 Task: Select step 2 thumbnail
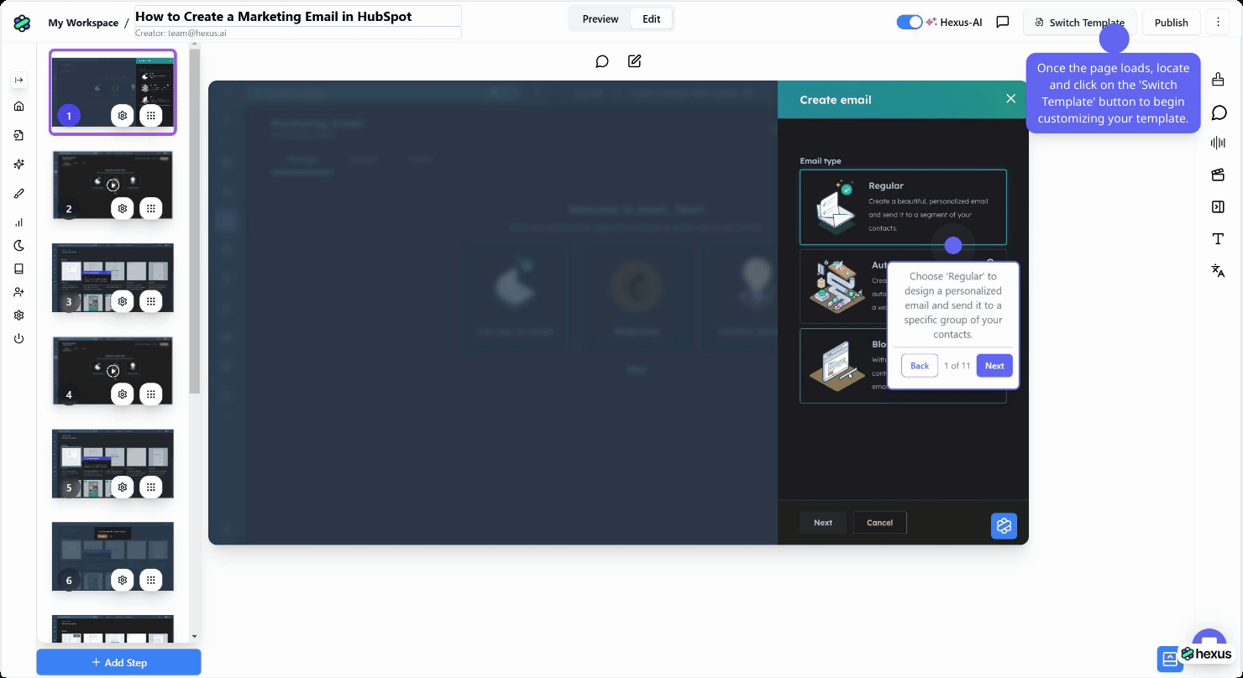point(113,185)
